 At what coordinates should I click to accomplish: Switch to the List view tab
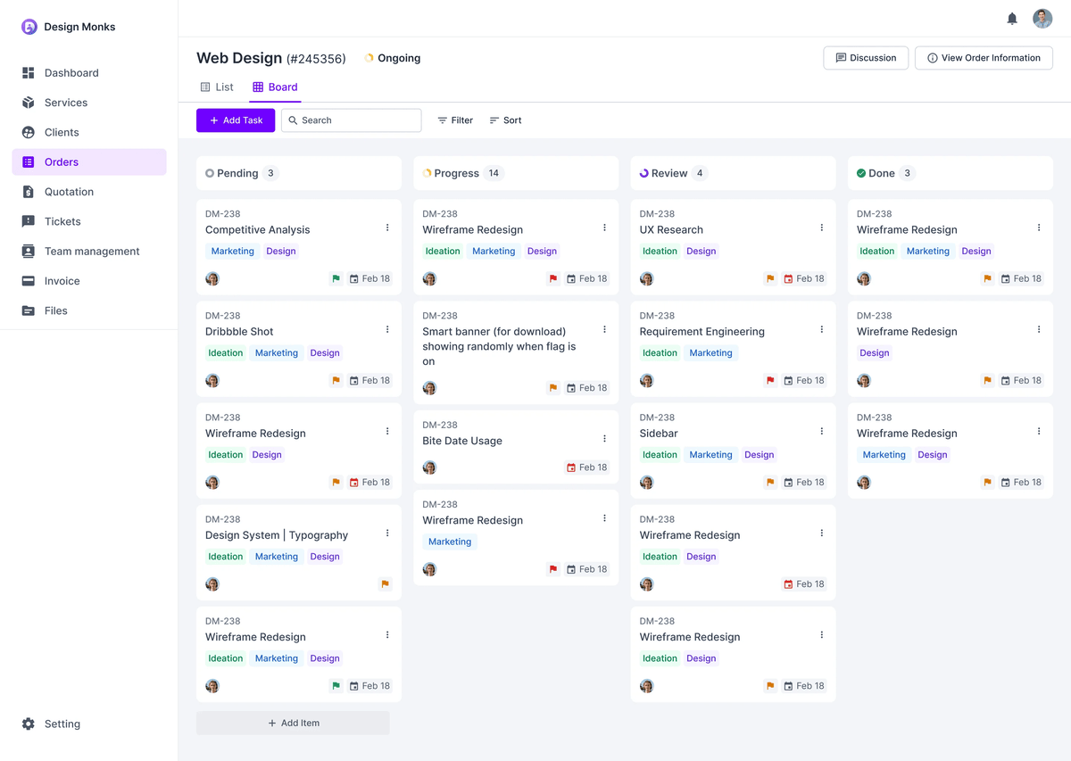pos(217,87)
